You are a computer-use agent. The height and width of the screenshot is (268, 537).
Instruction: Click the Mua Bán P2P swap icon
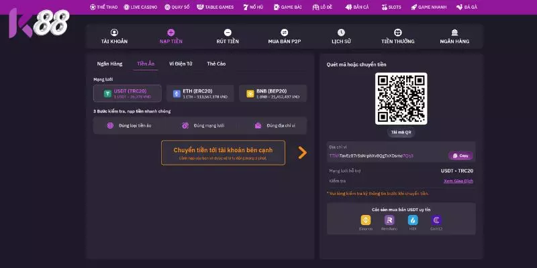284,32
